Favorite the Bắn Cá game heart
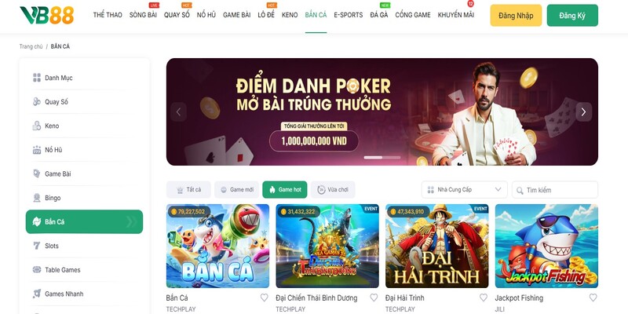 tap(265, 298)
